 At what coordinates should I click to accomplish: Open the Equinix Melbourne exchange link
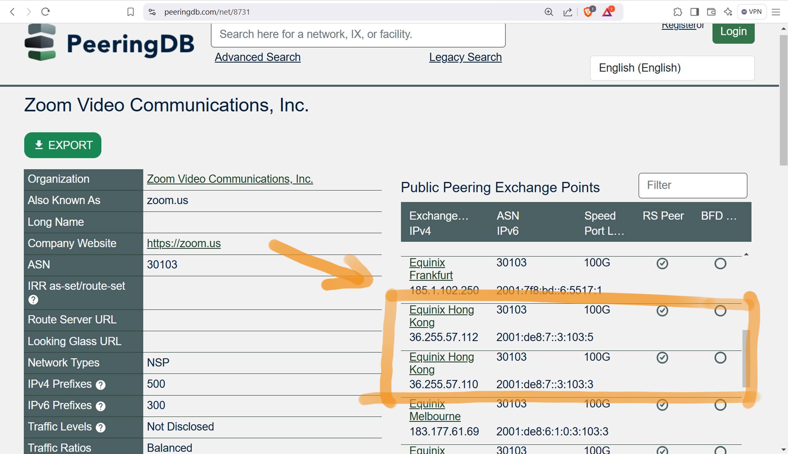coord(435,410)
